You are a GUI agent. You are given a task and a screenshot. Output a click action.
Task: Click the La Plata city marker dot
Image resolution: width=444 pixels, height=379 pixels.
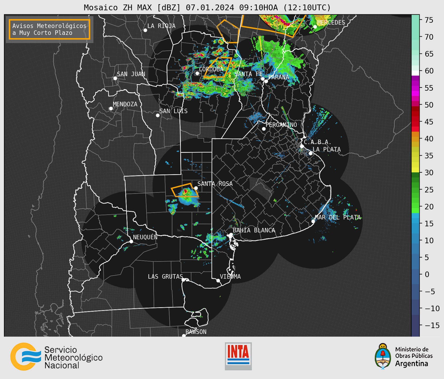point(311,153)
